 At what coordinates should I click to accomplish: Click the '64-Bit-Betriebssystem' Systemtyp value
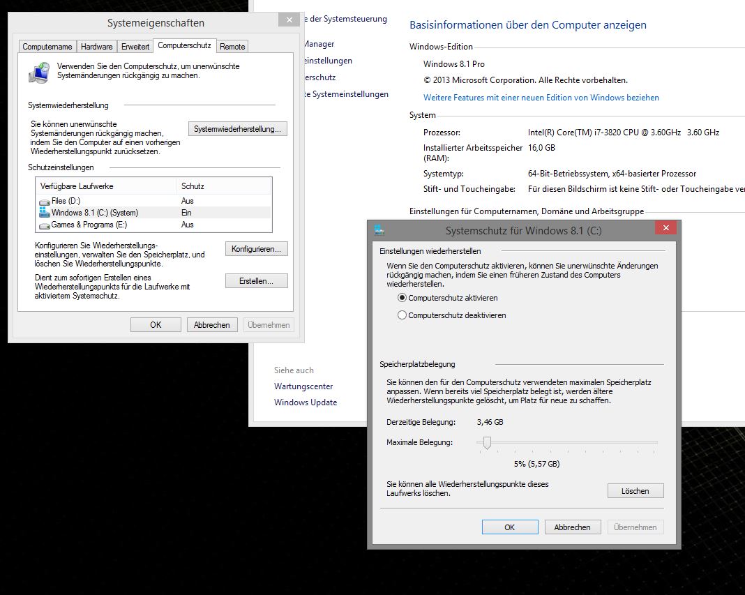(x=612, y=174)
